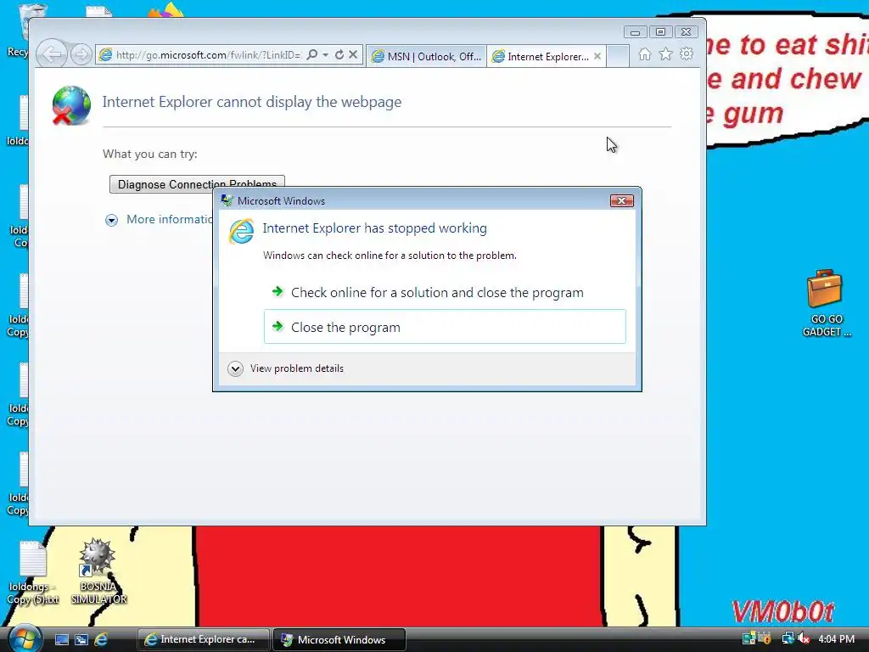This screenshot has width=869, height=652.
Task: Open the Tools gear icon
Action: coord(687,54)
